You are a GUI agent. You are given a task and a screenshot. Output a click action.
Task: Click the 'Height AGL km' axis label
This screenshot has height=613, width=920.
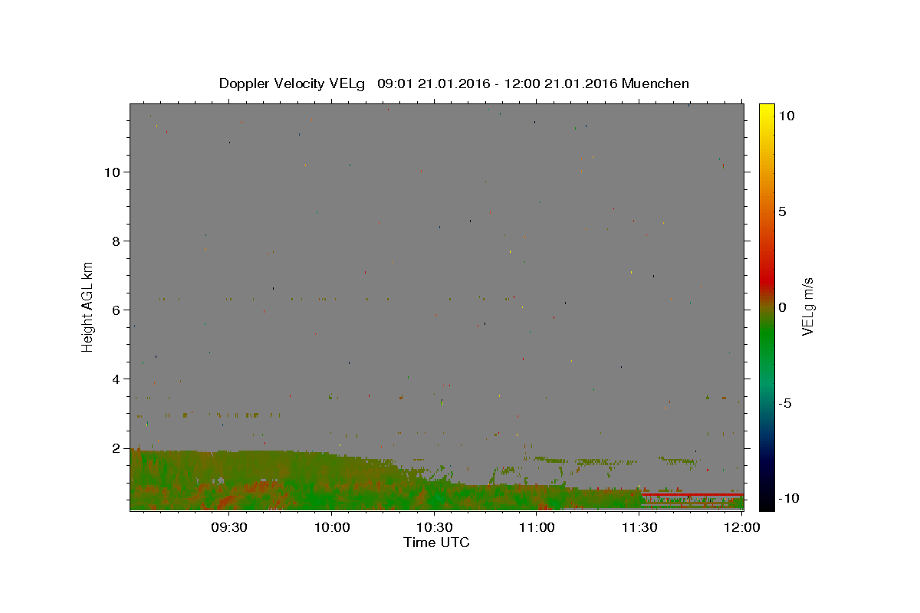click(x=88, y=306)
